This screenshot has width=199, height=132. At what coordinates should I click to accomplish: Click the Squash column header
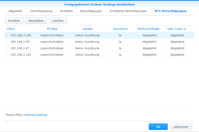point(88,29)
